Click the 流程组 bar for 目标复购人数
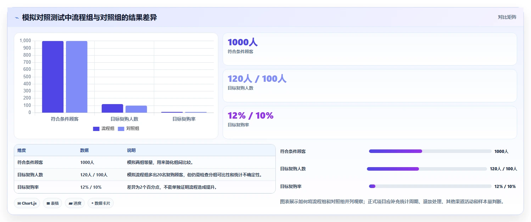Viewport: 531px width, 222px height. tap(112, 108)
